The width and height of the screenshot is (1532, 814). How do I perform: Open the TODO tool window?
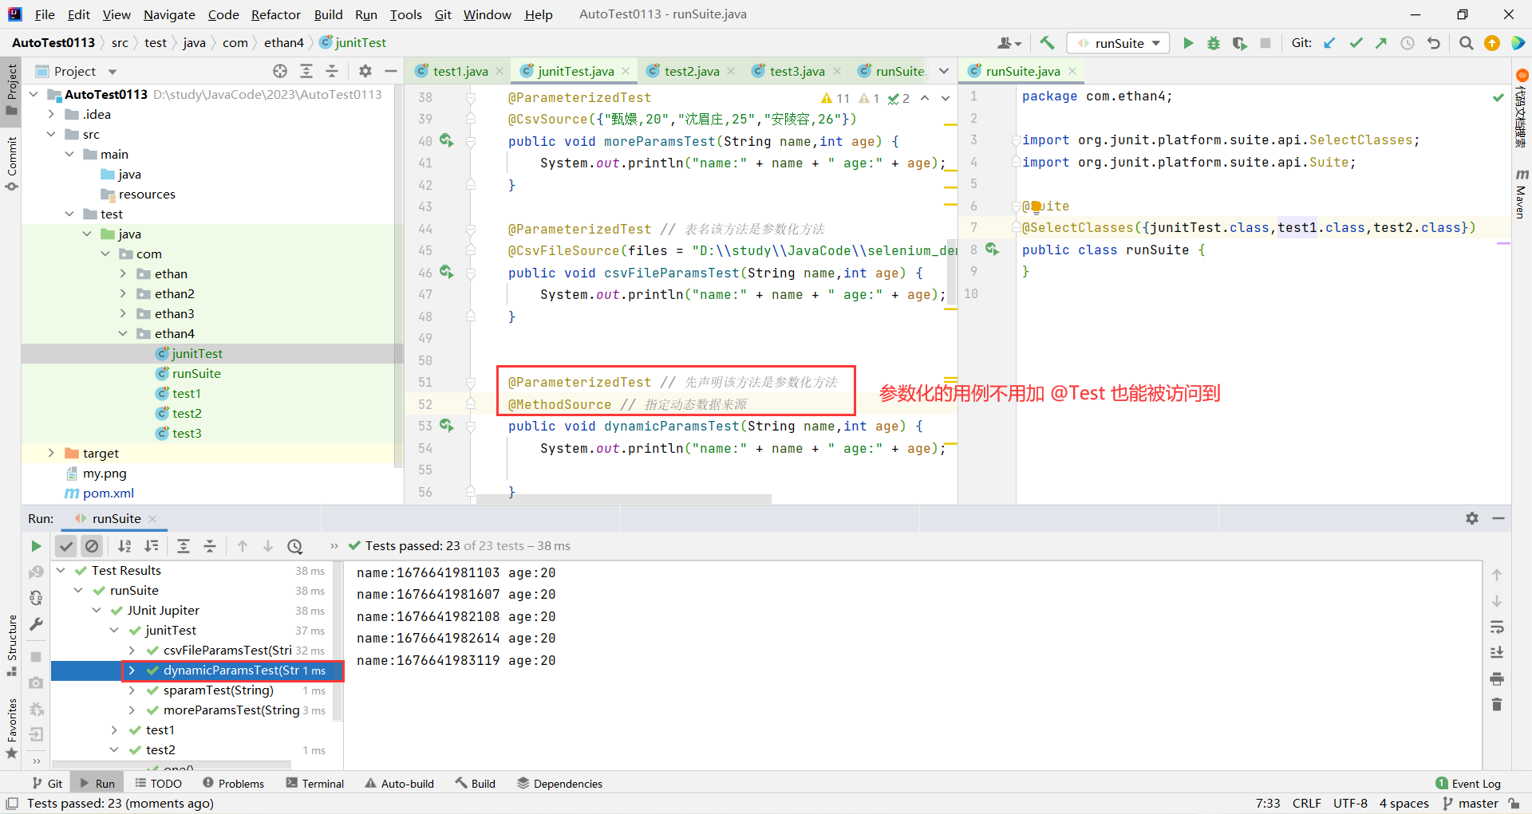click(159, 784)
